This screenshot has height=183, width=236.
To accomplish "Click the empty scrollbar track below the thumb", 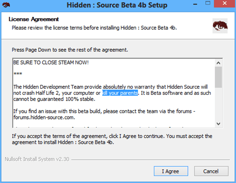I will [218, 104].
